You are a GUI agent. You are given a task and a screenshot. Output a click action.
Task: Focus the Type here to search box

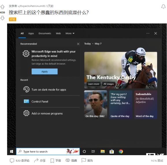click(x=48, y=151)
